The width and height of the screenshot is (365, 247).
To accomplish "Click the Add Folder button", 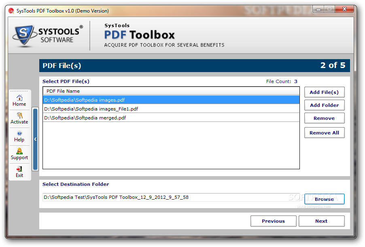I will [x=324, y=105].
